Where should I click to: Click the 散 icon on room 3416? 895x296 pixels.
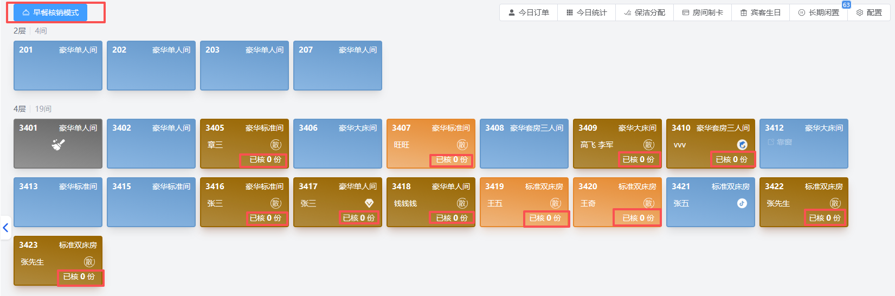276,203
